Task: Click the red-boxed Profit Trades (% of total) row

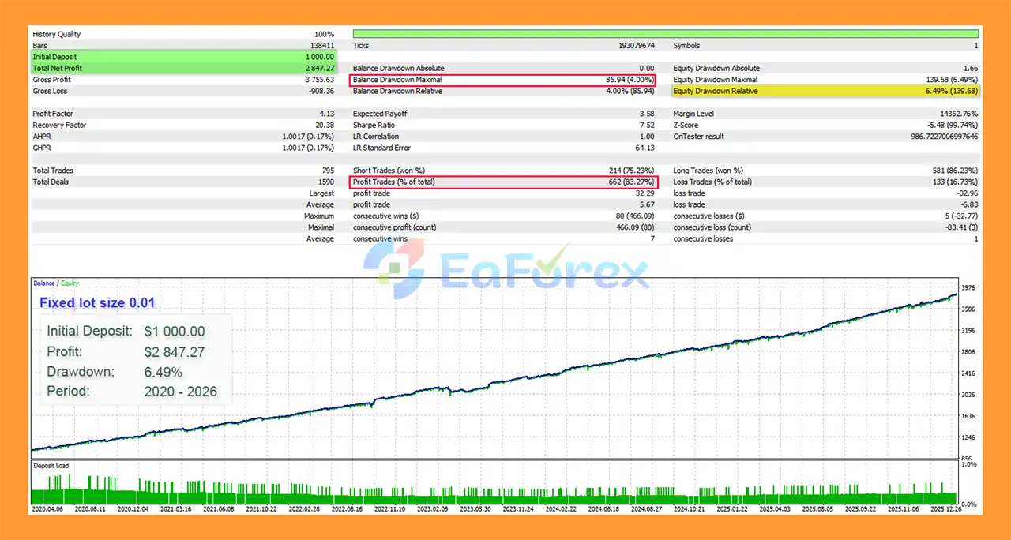Action: coord(502,182)
